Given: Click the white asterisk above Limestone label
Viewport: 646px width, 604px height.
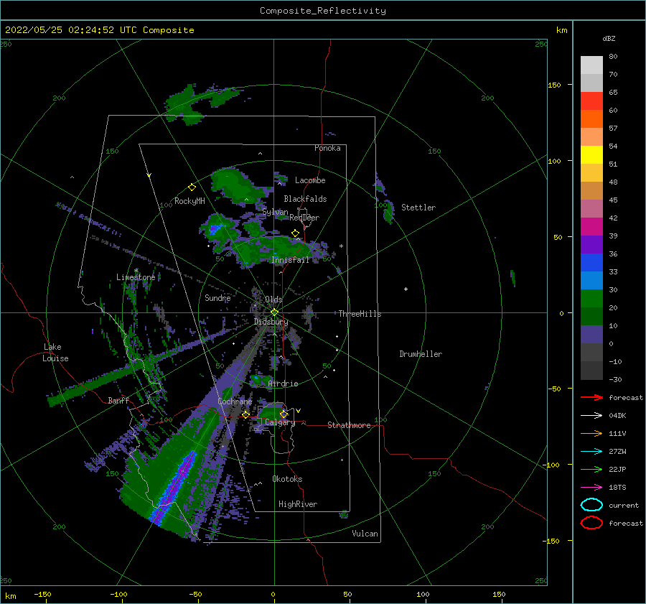Looking at the screenshot, I should (136, 271).
